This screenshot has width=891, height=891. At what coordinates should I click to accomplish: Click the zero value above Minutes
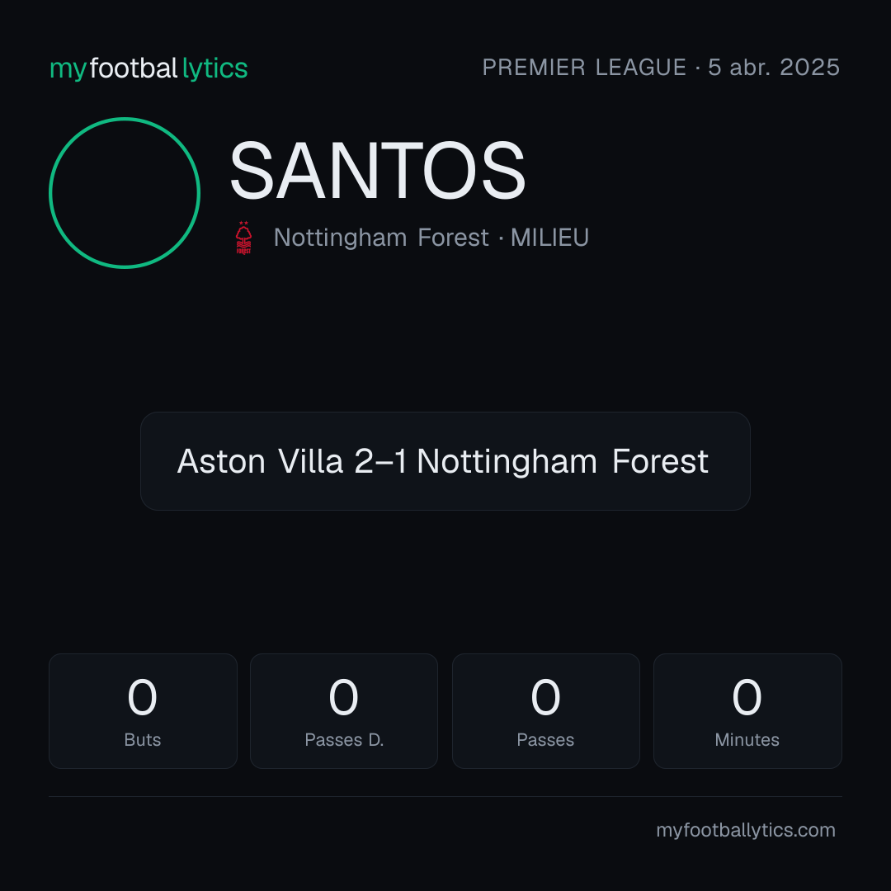[747, 697]
